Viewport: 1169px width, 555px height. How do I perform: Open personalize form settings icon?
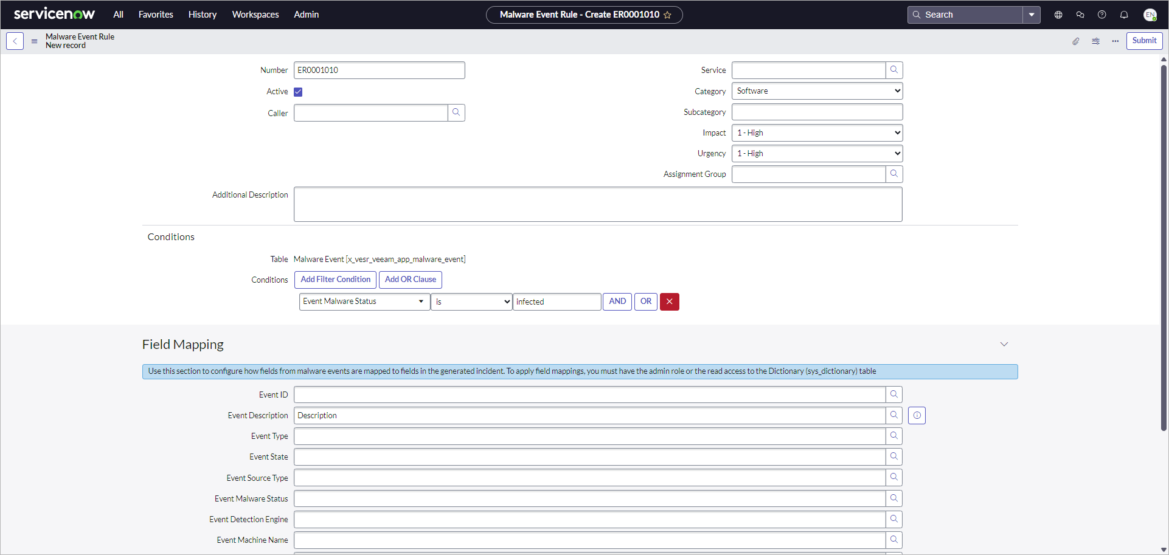[1095, 41]
